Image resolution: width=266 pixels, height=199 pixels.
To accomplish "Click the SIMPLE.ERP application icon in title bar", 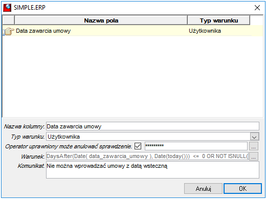I will tap(7, 8).
